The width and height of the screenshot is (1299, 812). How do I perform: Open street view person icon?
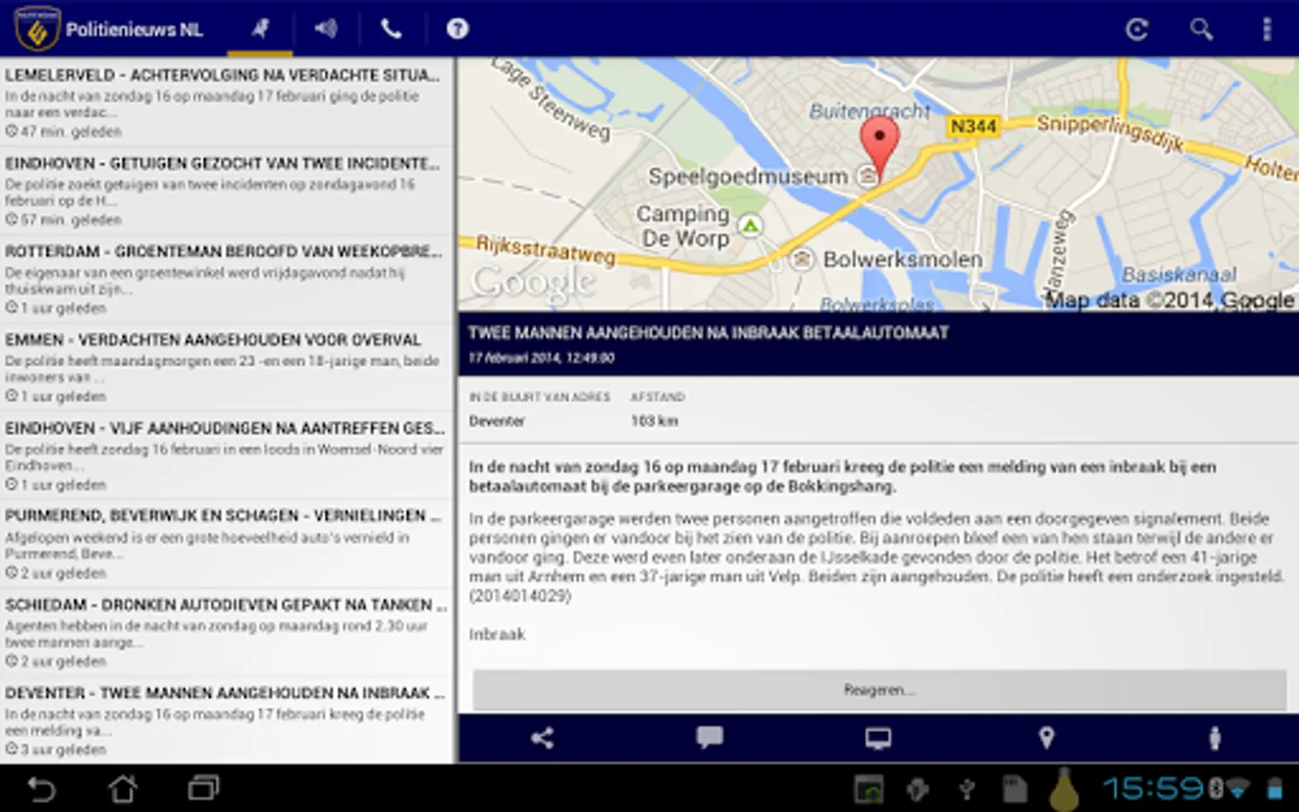[x=1214, y=738]
